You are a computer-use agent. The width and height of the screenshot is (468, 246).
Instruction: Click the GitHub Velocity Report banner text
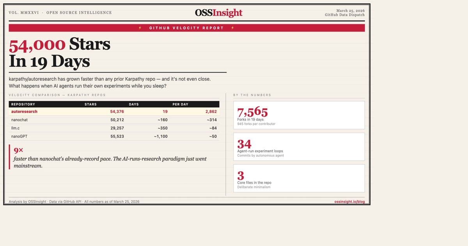point(186,28)
